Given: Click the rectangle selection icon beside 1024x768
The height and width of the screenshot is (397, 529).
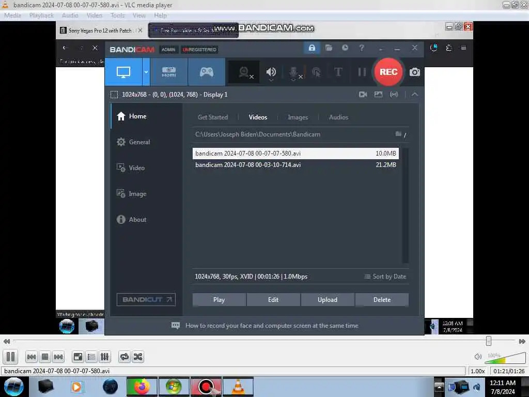Looking at the screenshot, I should point(114,95).
